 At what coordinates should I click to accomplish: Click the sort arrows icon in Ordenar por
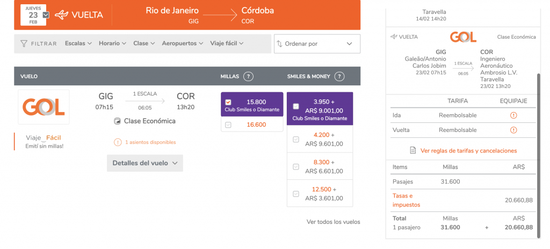[x=279, y=44]
